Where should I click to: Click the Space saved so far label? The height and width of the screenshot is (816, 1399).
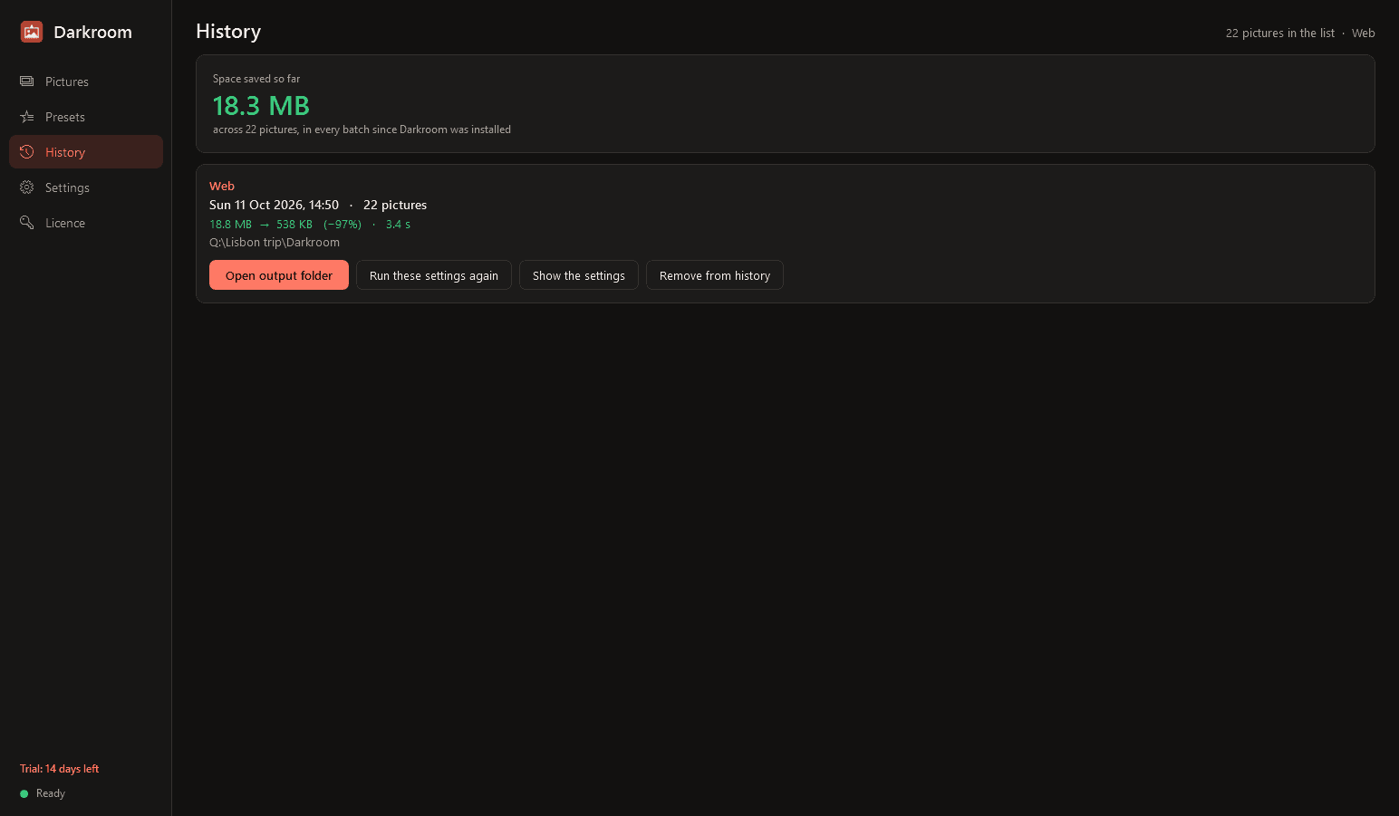tap(256, 79)
